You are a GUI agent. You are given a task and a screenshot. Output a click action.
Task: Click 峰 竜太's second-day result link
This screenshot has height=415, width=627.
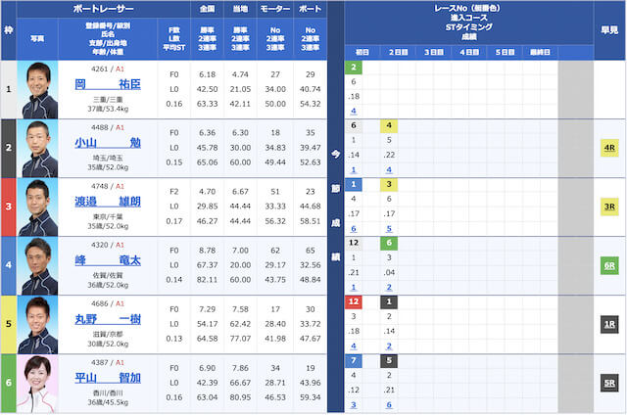[390, 288]
